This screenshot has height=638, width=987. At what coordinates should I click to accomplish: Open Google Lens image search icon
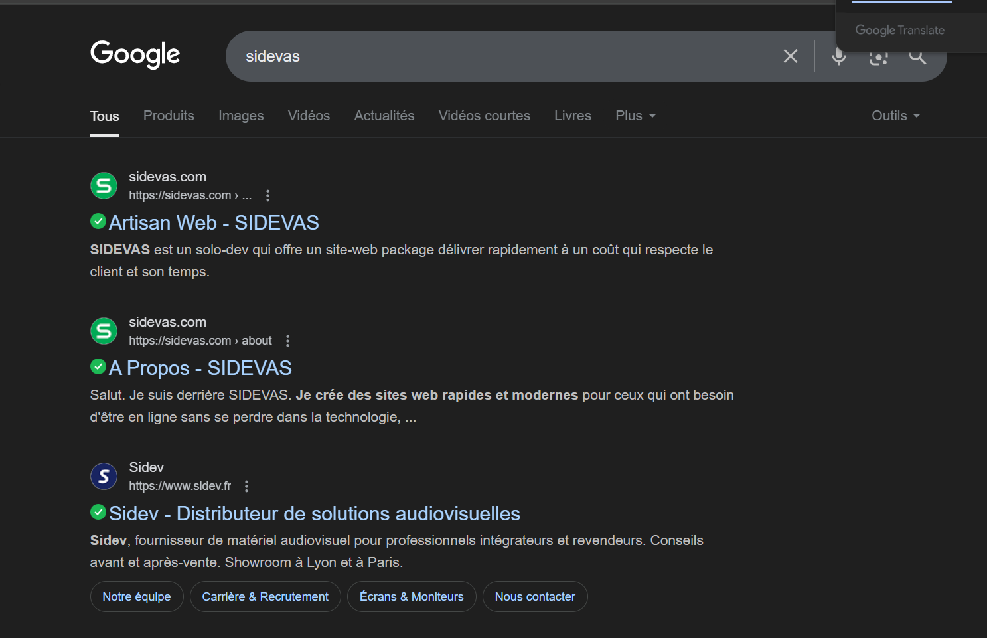(878, 57)
